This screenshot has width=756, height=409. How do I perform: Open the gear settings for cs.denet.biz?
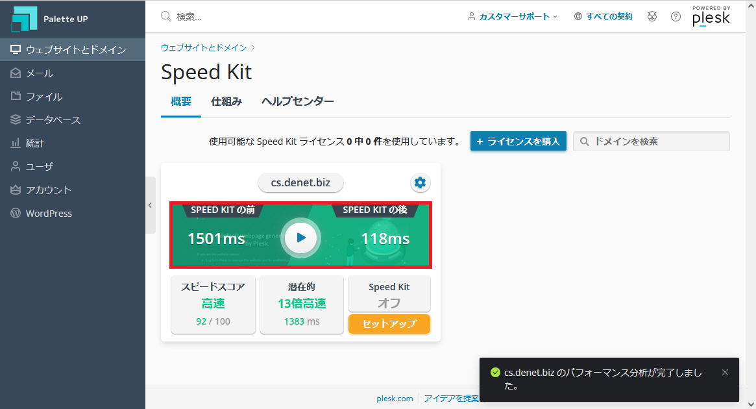(420, 183)
